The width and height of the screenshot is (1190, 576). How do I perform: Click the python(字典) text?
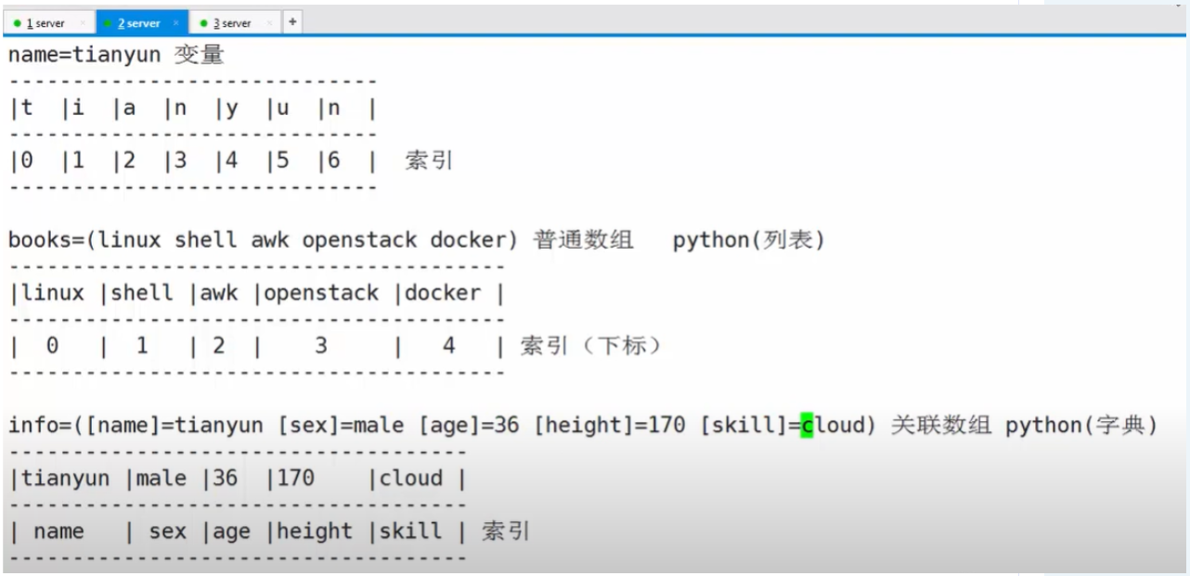[1081, 426]
